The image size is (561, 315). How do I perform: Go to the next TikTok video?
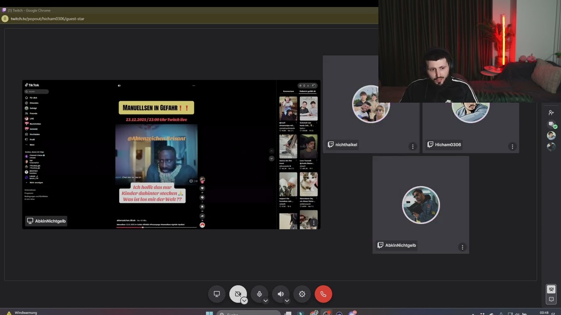271,158
